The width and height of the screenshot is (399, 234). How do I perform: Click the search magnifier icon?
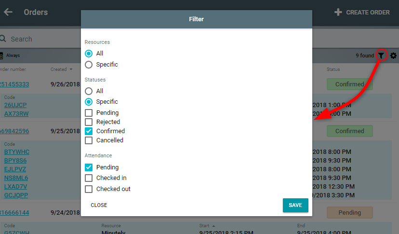click(x=3, y=39)
